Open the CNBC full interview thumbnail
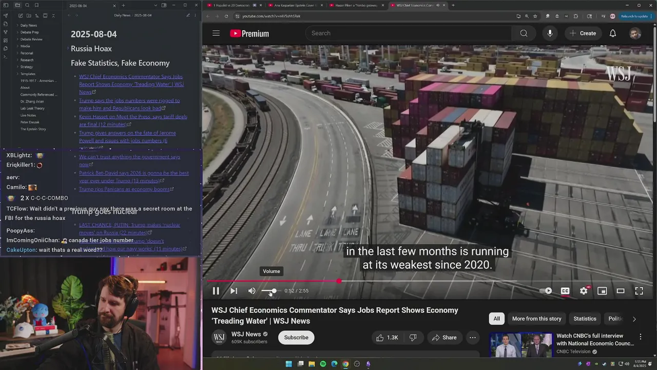Image resolution: width=657 pixels, height=370 pixels. click(x=520, y=345)
